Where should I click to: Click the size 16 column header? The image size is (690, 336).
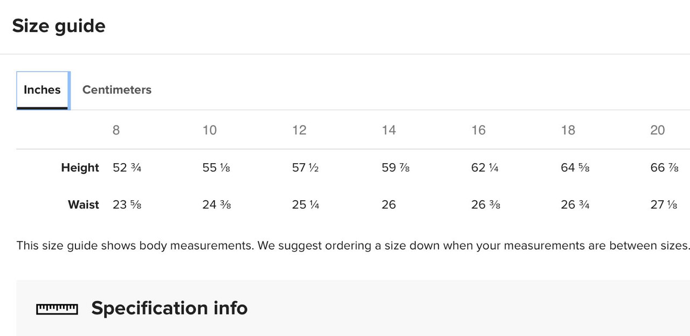(478, 130)
